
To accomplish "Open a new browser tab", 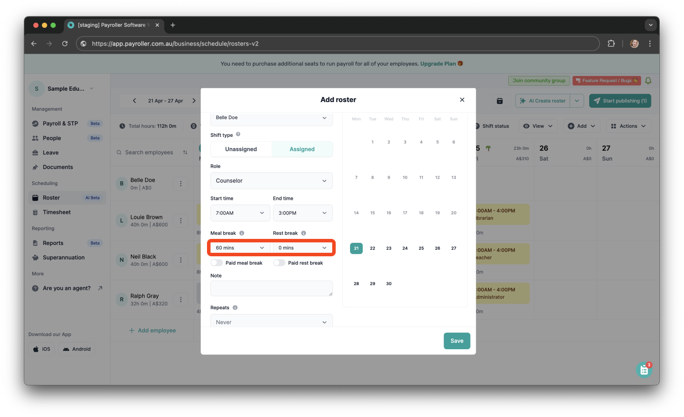I will click(173, 25).
